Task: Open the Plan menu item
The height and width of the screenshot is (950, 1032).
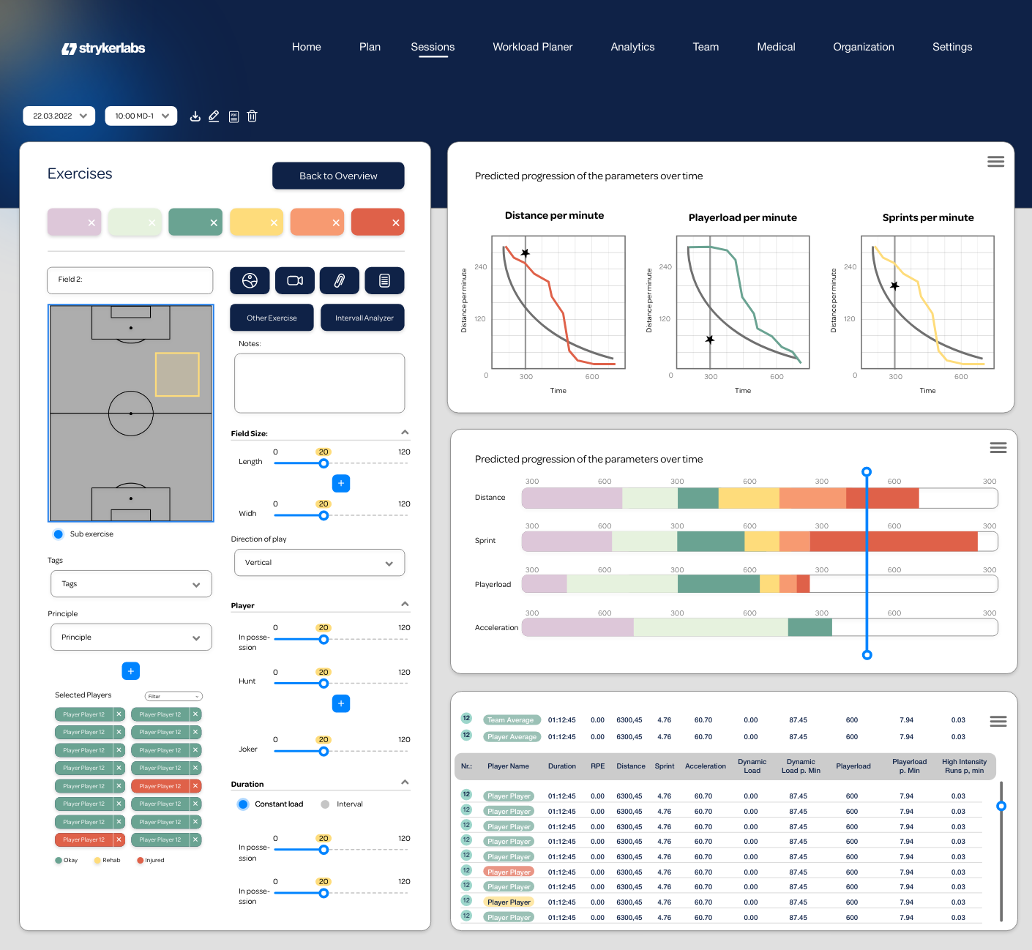Action: (x=370, y=47)
